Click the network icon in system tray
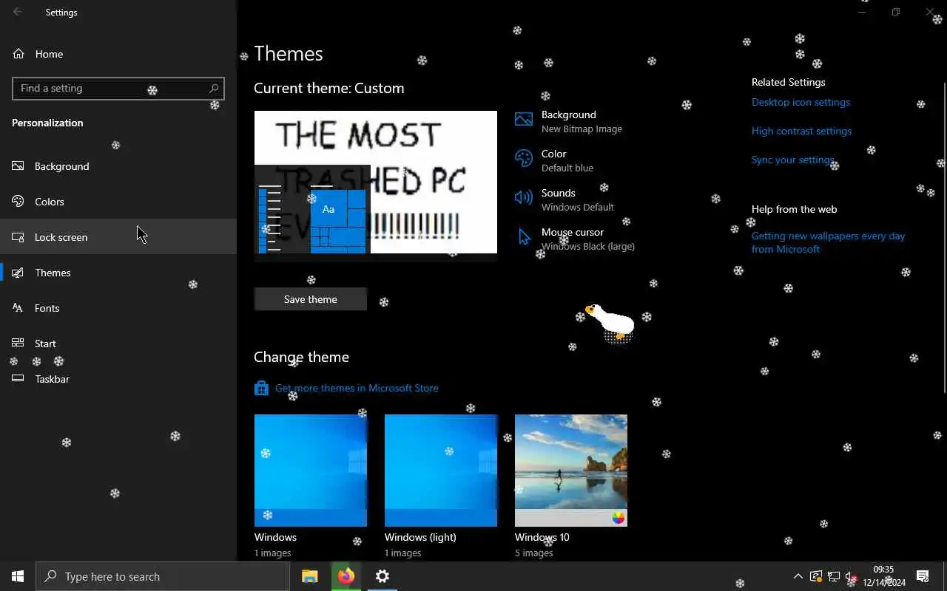This screenshot has height=591, width=947. coord(834,577)
